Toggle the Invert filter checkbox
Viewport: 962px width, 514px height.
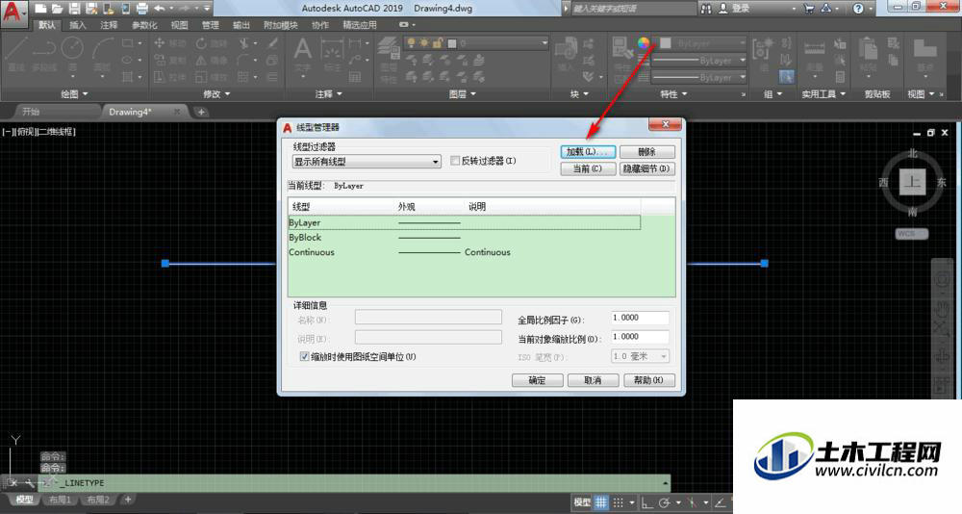[x=455, y=161]
